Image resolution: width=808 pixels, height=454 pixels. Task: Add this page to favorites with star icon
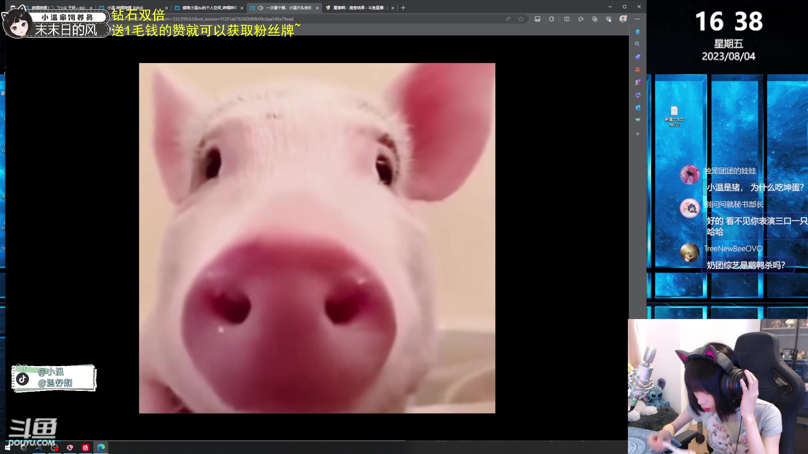pos(521,19)
